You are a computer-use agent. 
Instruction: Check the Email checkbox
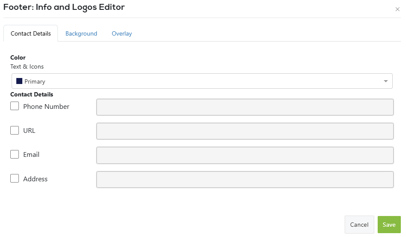(x=15, y=154)
